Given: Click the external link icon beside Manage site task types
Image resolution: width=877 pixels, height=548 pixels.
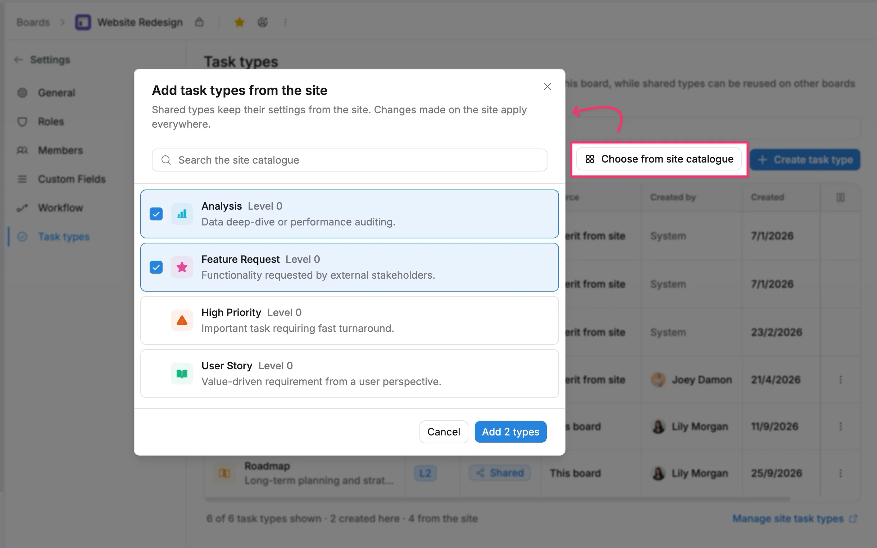Looking at the screenshot, I should click(x=853, y=519).
